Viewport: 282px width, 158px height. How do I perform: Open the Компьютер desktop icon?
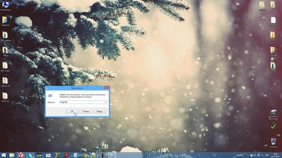coord(5,6)
